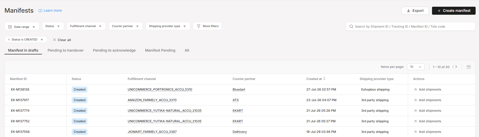Viewport: 479px width, 137px height.
Task: Click the X icon beside Clear all
Action: coord(55,40)
